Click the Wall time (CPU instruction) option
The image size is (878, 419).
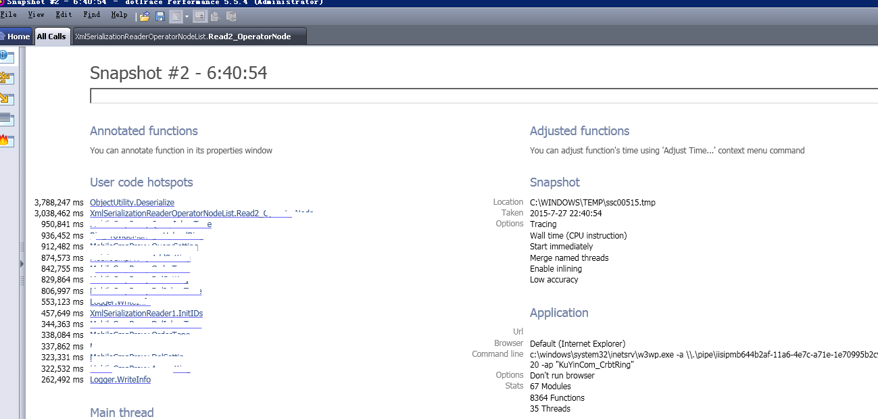tap(578, 235)
